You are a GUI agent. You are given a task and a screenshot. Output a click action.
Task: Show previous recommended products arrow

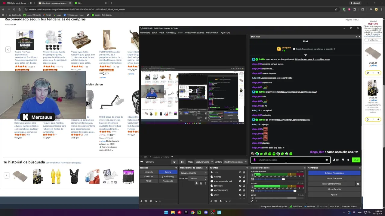8,49
